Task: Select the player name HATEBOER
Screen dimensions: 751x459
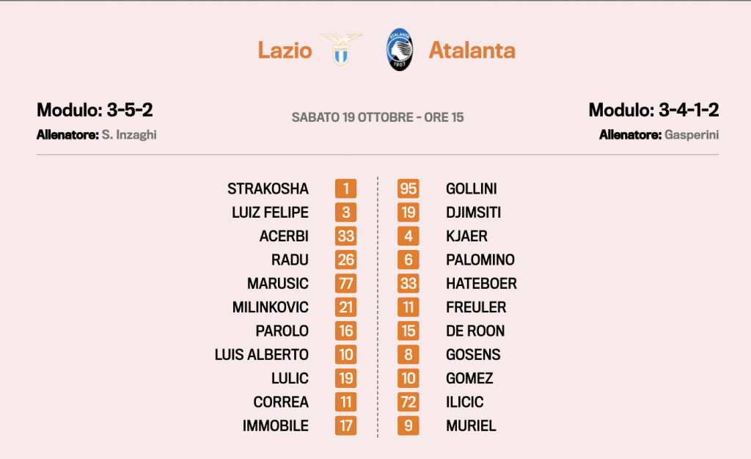Action: click(481, 283)
